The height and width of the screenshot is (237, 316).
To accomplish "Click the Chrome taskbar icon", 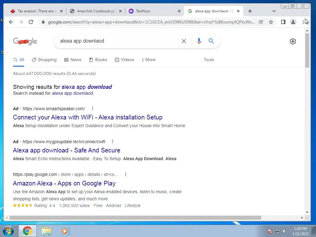I will click(27, 231).
